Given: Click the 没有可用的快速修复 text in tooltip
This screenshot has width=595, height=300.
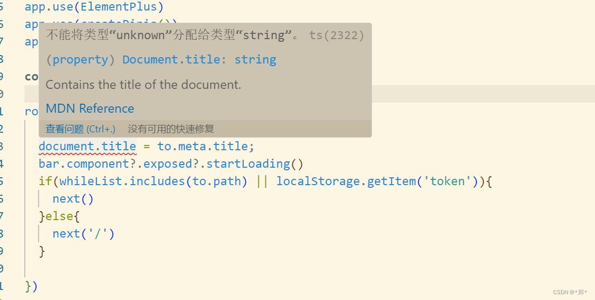Looking at the screenshot, I should coord(171,129).
